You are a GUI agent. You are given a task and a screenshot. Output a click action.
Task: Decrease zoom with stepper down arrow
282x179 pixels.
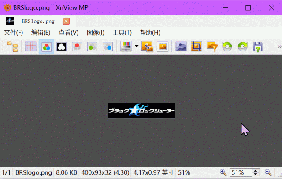coord(256,174)
